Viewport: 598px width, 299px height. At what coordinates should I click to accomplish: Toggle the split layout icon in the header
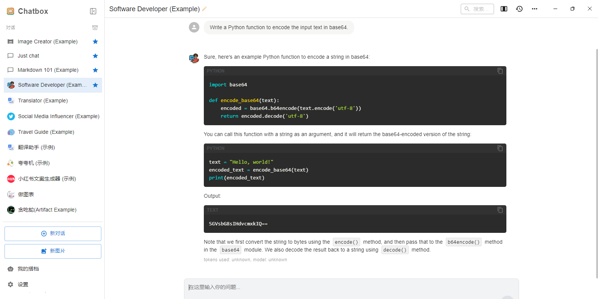pos(504,9)
